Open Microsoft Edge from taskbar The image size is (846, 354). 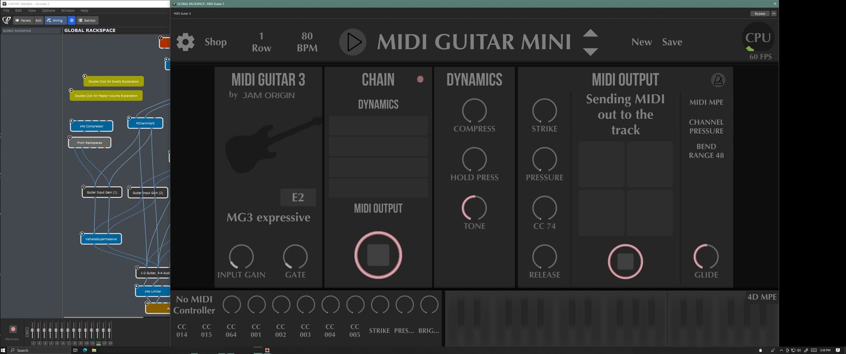pos(85,350)
